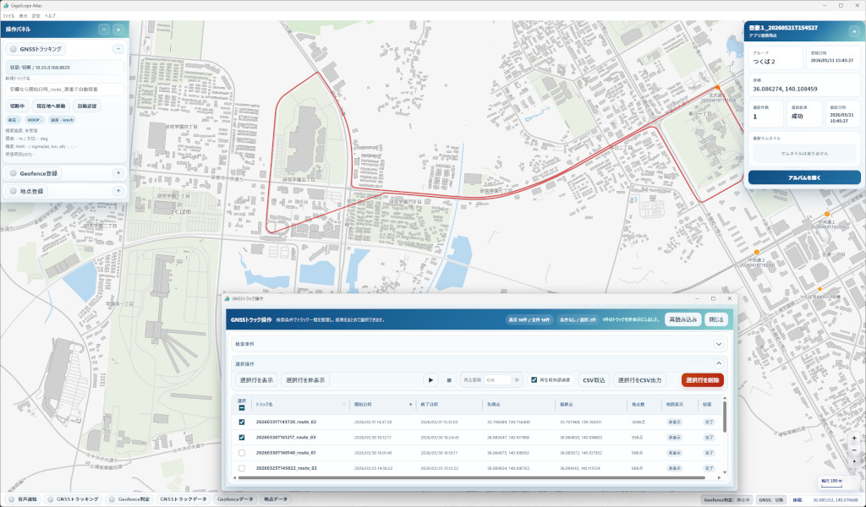Open the ファイル menu
866x507 pixels.
point(8,16)
